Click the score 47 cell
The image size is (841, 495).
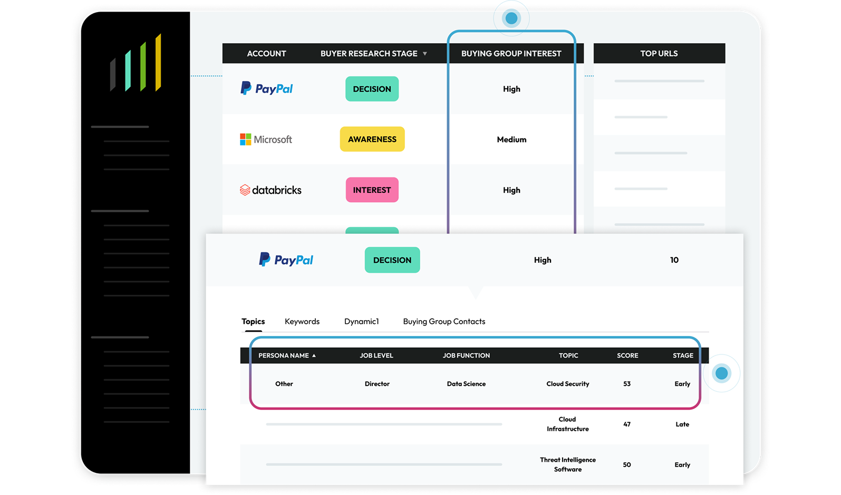627,424
